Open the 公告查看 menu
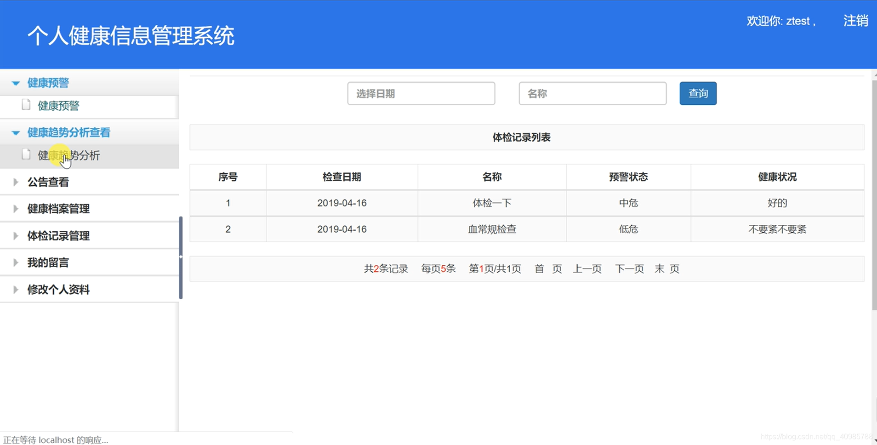877x445 pixels. pyautogui.click(x=48, y=182)
